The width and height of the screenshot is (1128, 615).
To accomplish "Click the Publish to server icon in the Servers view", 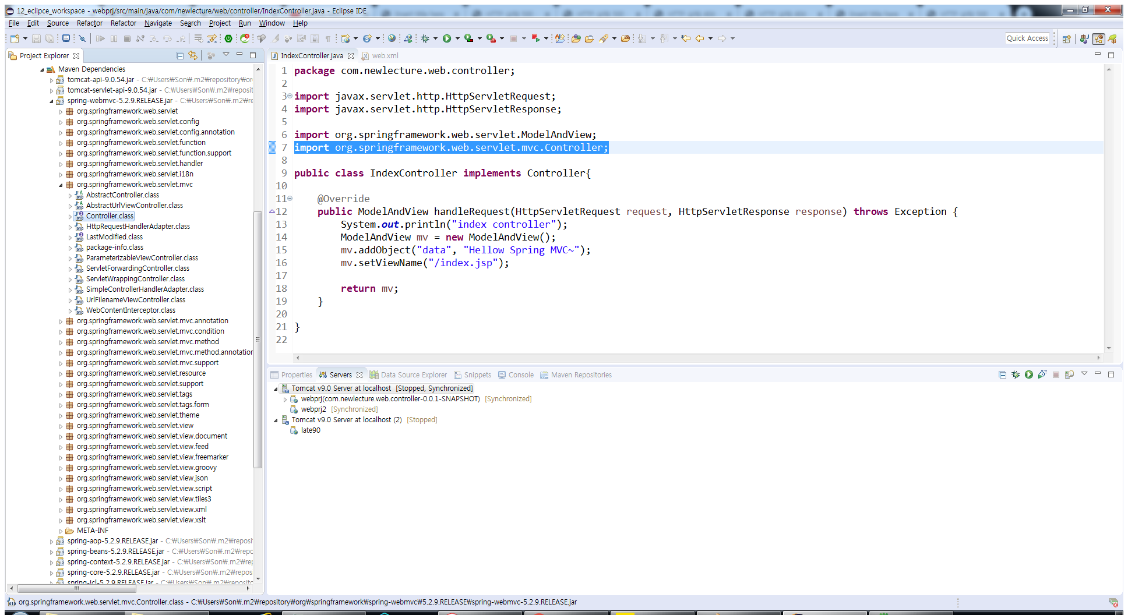I will [1069, 374].
